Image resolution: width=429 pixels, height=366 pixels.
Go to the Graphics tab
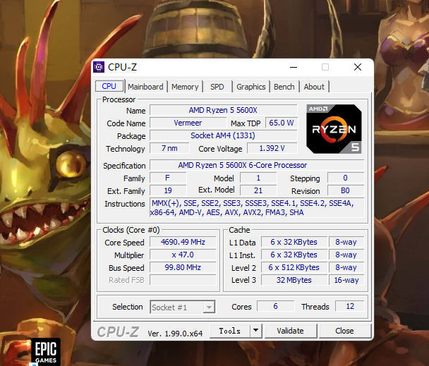[x=251, y=87]
